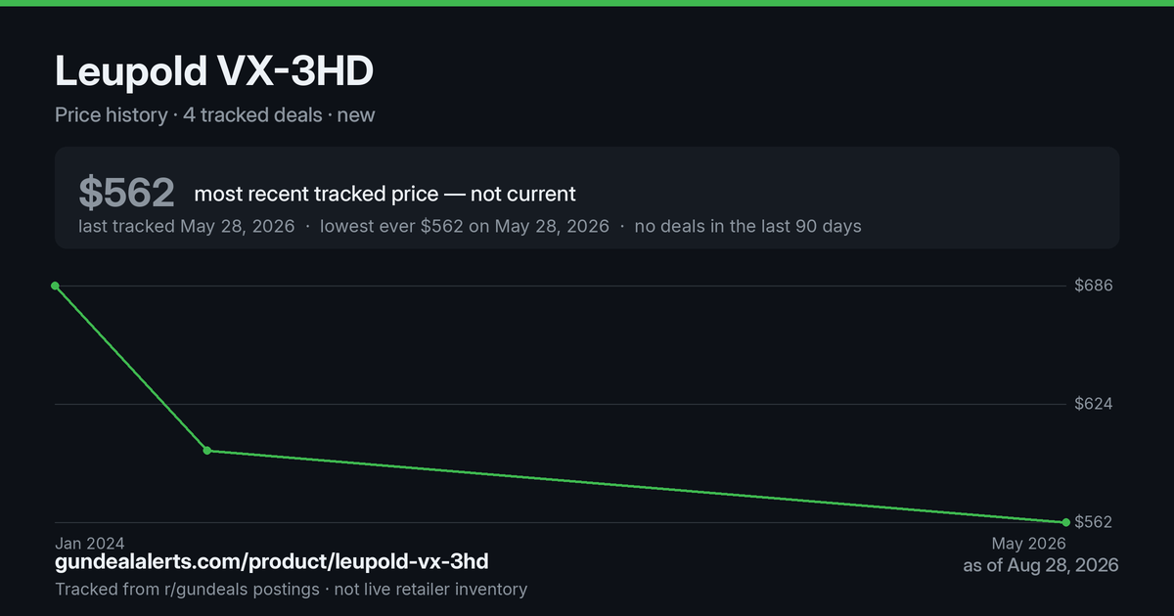This screenshot has width=1174, height=616.
Task: Click 'no deals in the last 90 days'
Action: (748, 226)
